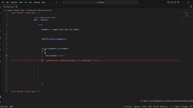Change UTF-8 file encoding
Viewport: 193px width, 108px height.
(x=144, y=106)
